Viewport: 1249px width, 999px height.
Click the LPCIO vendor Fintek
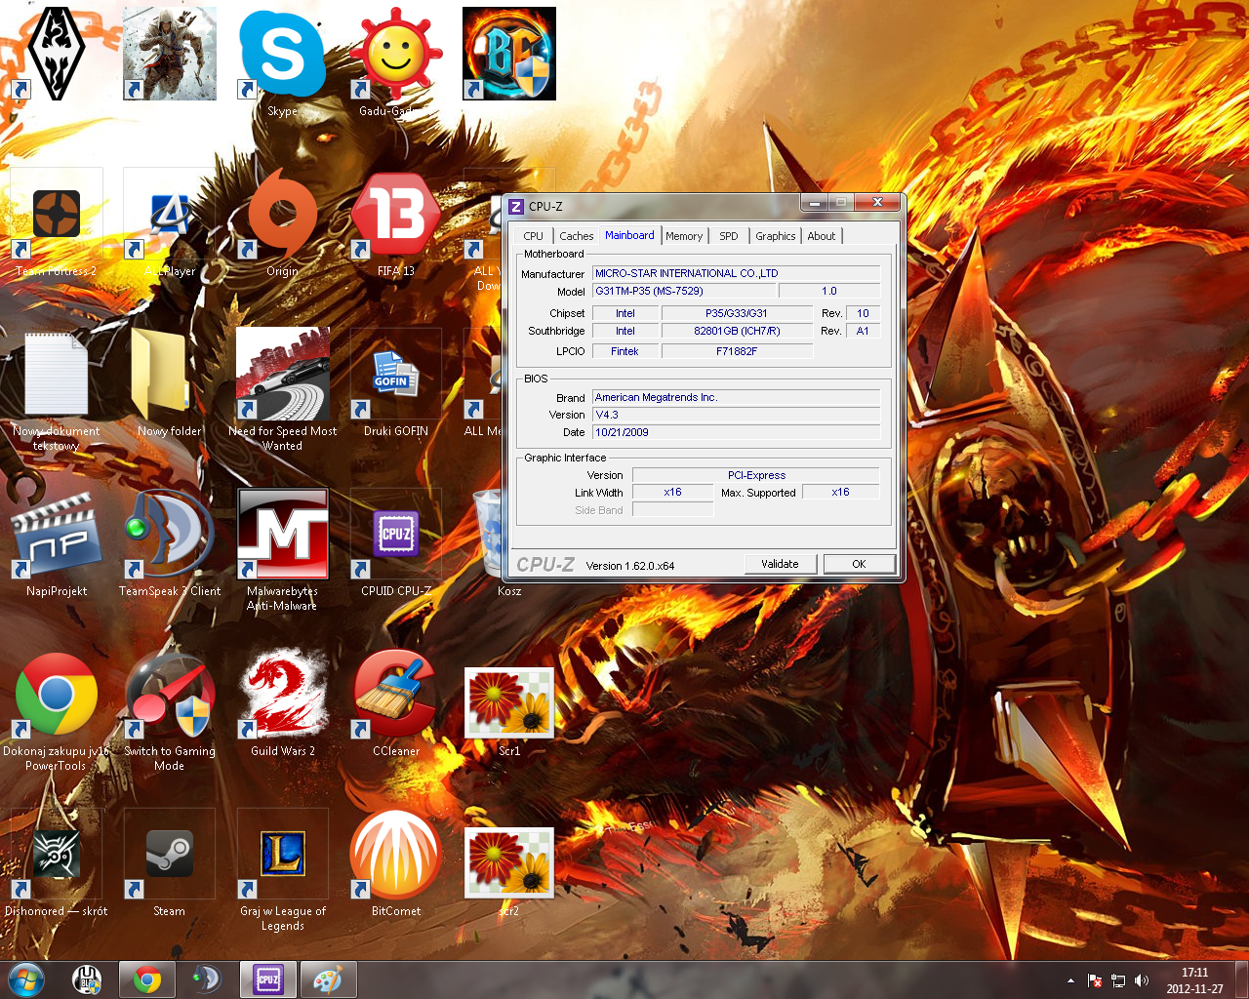click(624, 351)
